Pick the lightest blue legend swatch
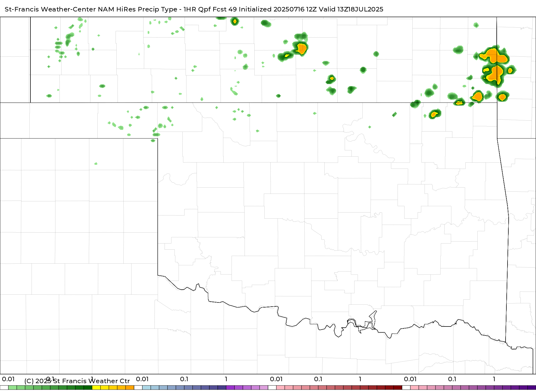Screen dimensions: 536x391 (x=147, y=388)
